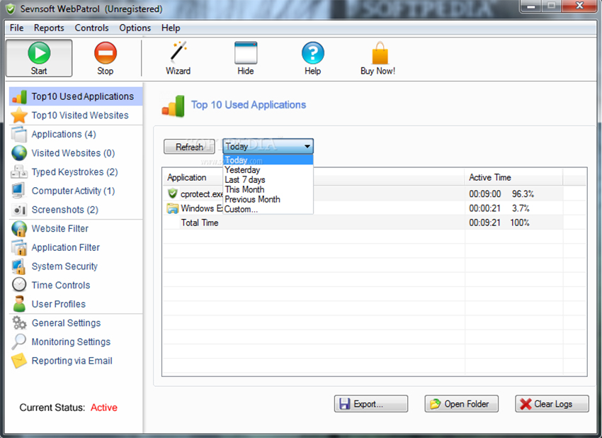Open the Controls menu
Viewport: 602px width, 438px height.
click(92, 28)
